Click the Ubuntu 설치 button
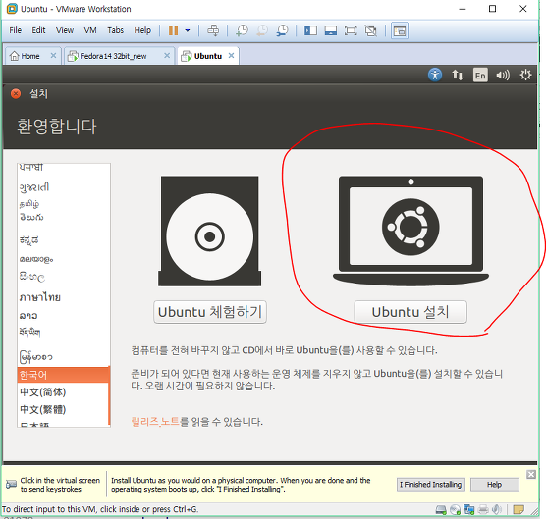Viewport: 546px width, 519px height. tap(410, 312)
